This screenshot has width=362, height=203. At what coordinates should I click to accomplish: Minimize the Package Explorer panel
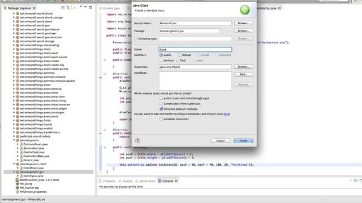coord(85,7)
